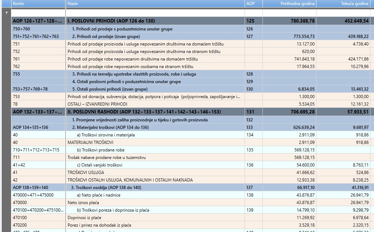Sort by Tekuća godina column header
374x232 pixels.
coord(343,4)
